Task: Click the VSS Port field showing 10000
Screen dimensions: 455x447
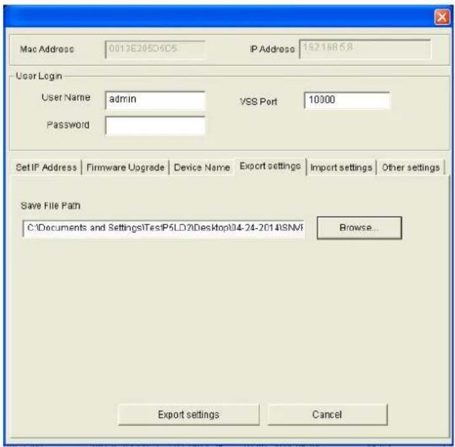Action: pyautogui.click(x=347, y=100)
